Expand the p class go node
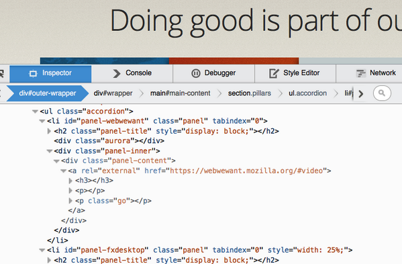This screenshot has width=402, height=264. point(70,201)
